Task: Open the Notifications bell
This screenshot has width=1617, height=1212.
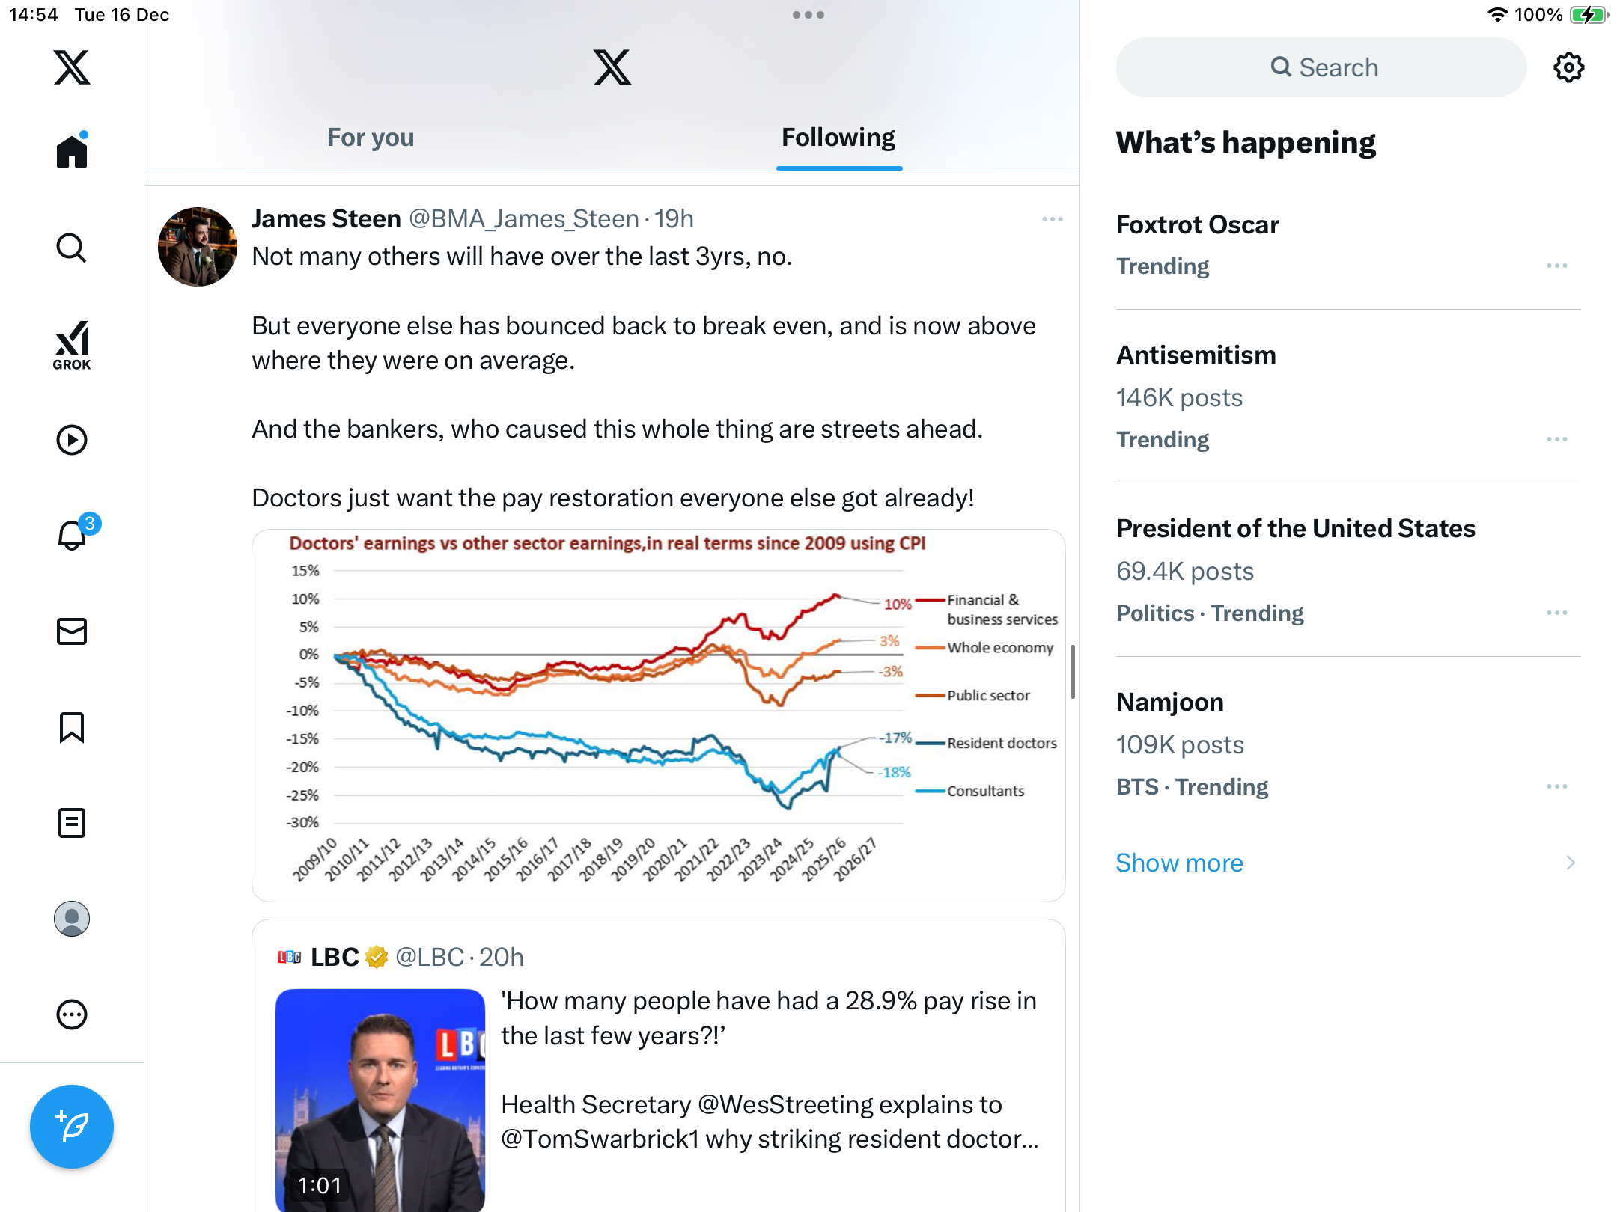Action: pyautogui.click(x=72, y=535)
